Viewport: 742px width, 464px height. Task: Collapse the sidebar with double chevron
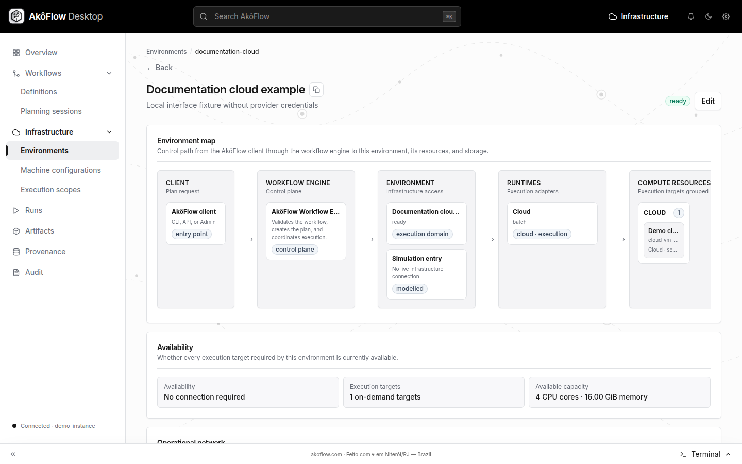coord(13,454)
